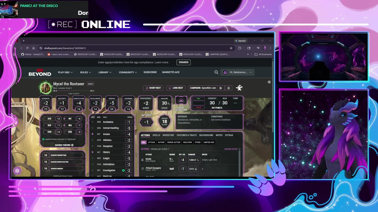This screenshot has width=378, height=212.
Task: Toggle Athletics proficiency dot
Action: pos(92,140)
